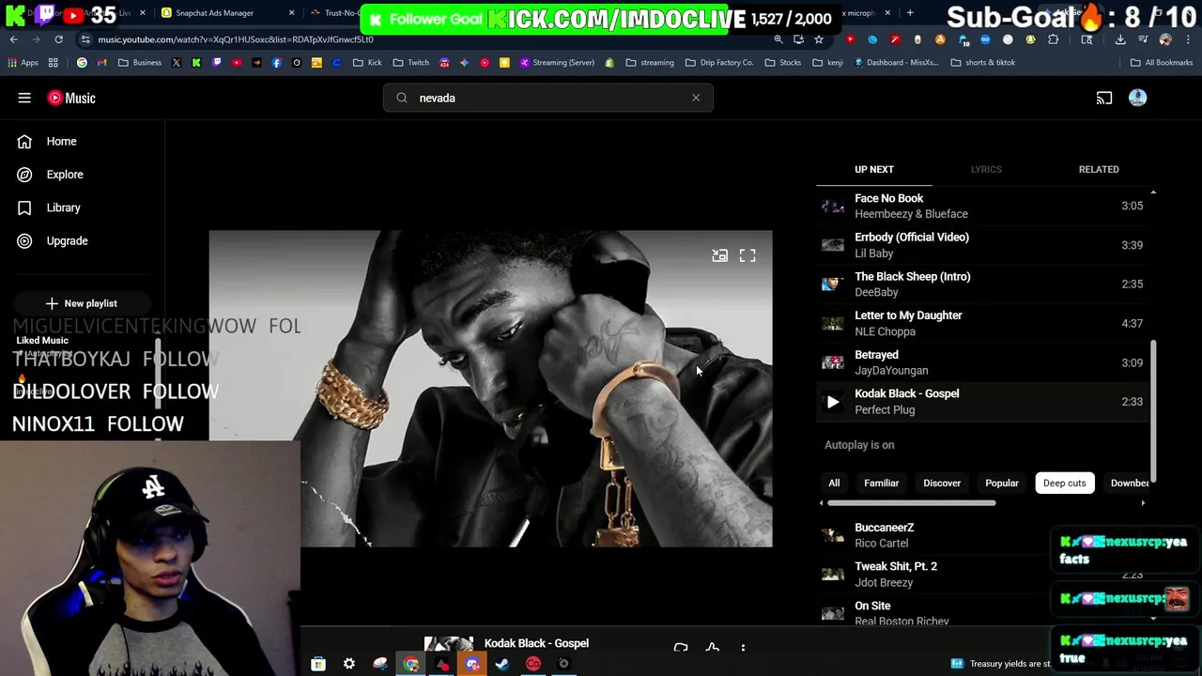Click the play icon on Kodak Black - Gospel
This screenshot has width=1202, height=676.
[x=833, y=402]
